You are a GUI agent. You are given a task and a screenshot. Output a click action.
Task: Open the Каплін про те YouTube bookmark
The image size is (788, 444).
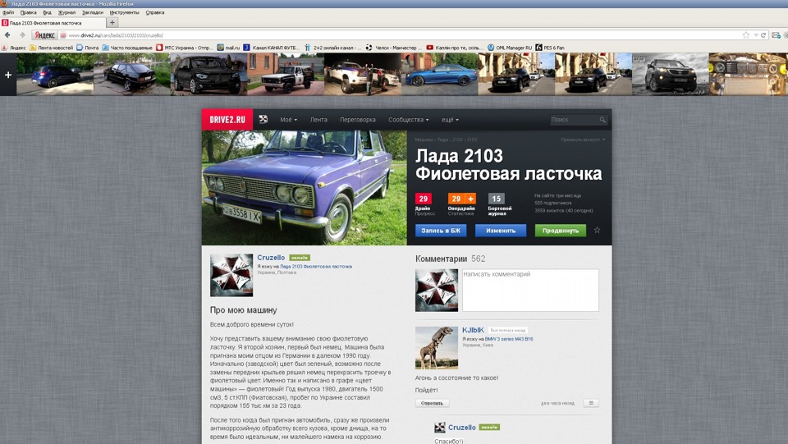point(454,48)
